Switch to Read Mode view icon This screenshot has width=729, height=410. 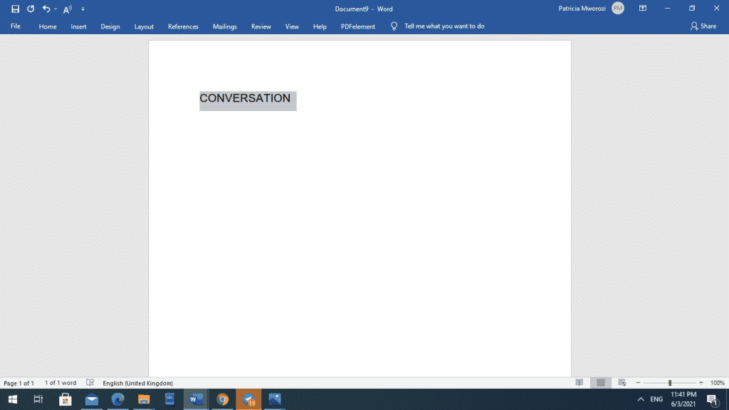pyautogui.click(x=580, y=382)
